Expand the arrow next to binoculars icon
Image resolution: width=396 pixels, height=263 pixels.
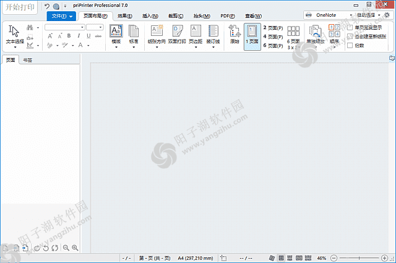[38, 28]
